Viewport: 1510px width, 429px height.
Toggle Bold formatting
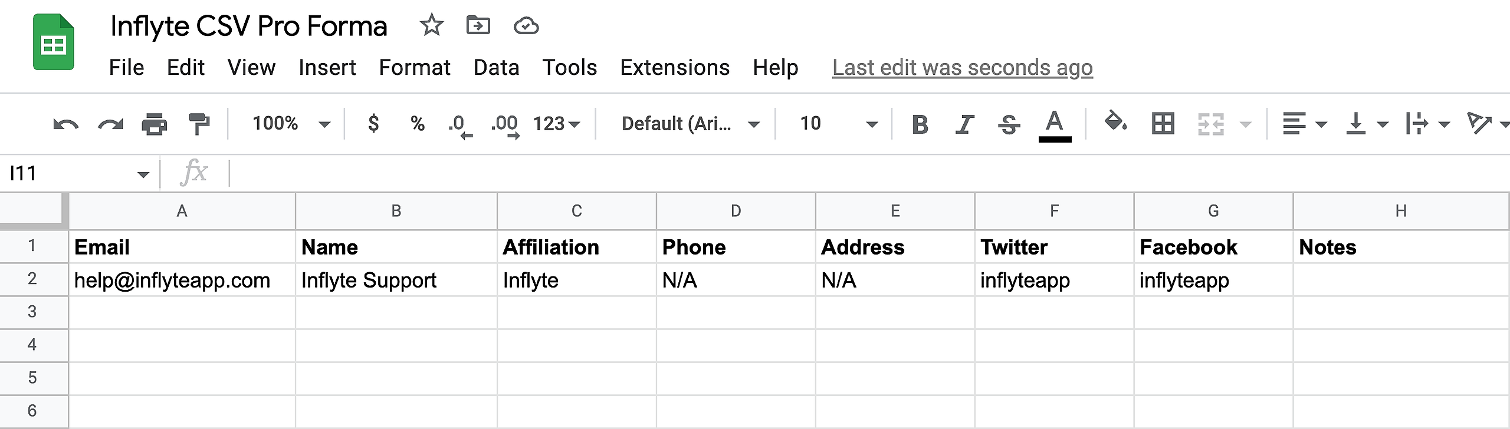(920, 124)
